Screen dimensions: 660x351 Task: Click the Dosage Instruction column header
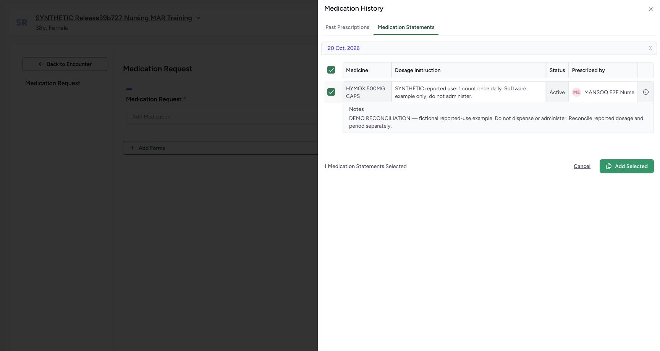[469, 70]
